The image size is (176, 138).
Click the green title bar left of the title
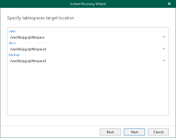[x=34, y=4]
